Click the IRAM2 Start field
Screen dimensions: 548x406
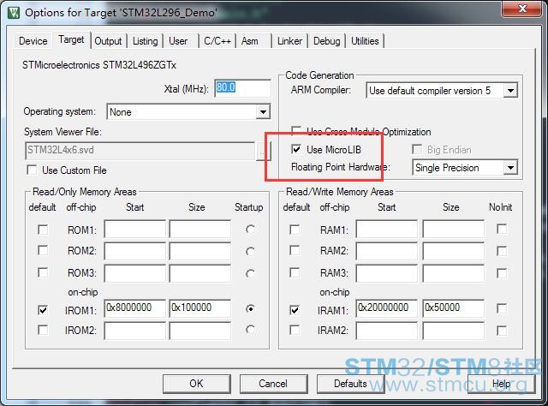coord(386,331)
